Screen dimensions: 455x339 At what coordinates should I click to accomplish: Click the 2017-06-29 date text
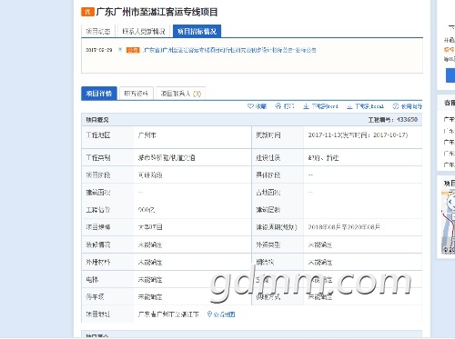tap(99, 50)
